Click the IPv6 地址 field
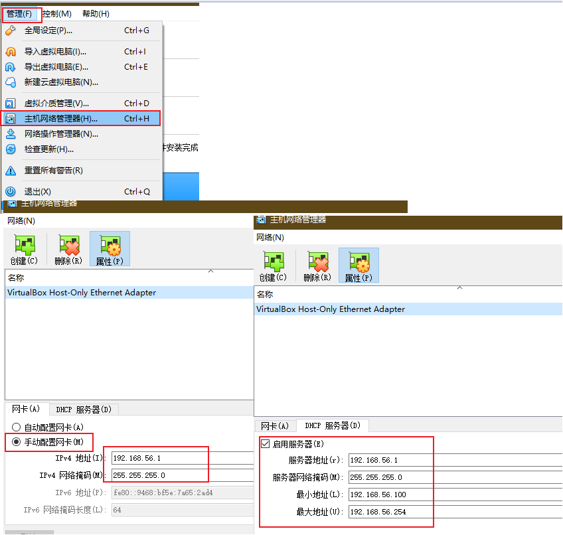563x535 pixels. click(x=183, y=493)
